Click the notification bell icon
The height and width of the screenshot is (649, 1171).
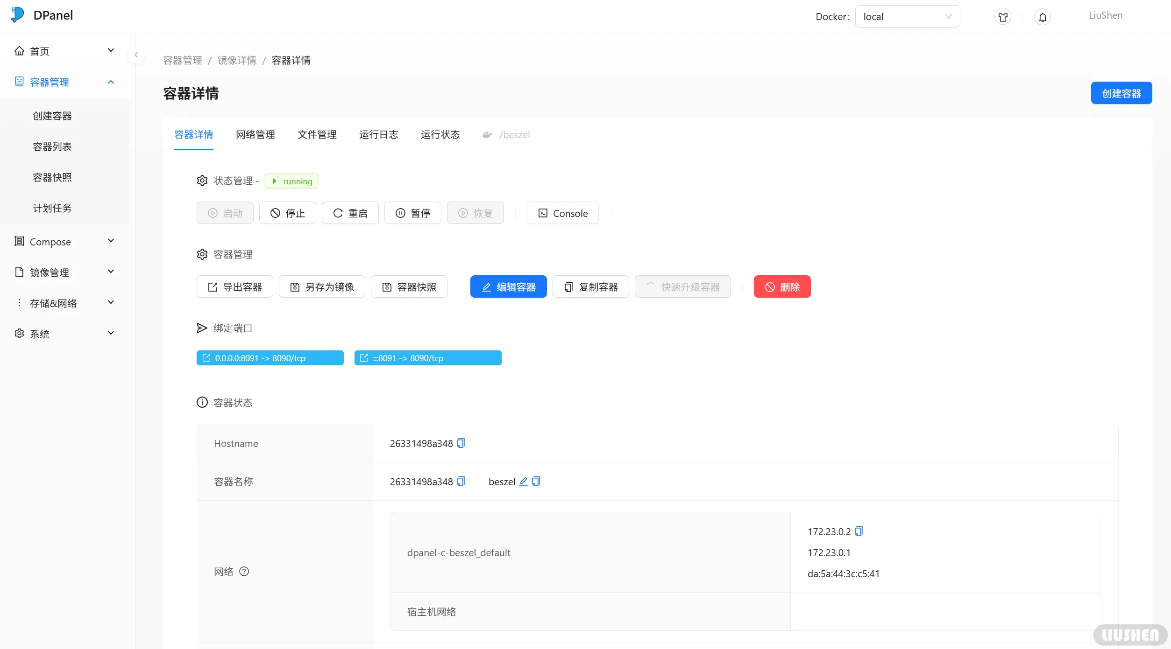pyautogui.click(x=1042, y=17)
